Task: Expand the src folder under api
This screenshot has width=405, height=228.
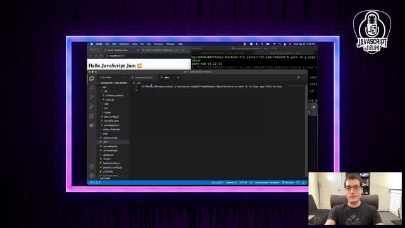Action: point(106,108)
